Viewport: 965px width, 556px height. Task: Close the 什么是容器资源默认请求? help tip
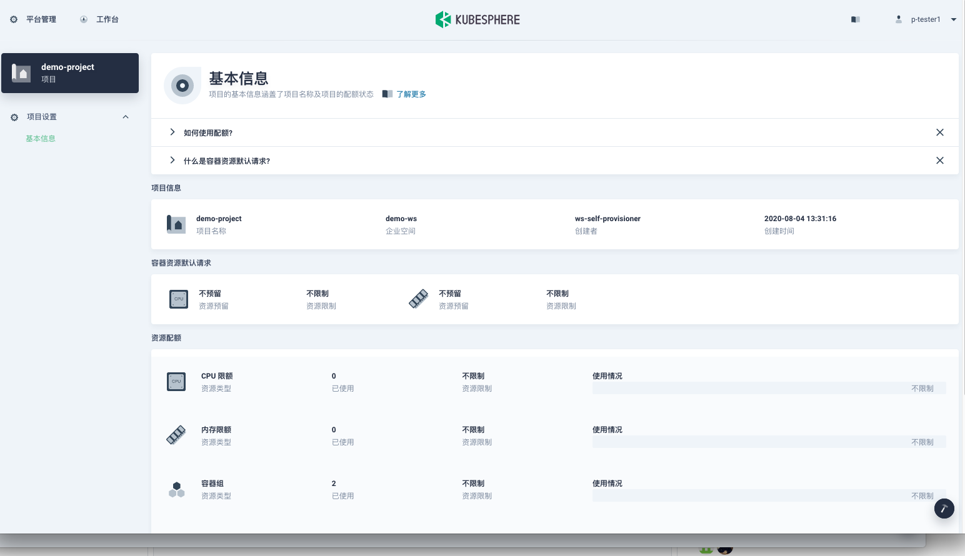point(940,161)
